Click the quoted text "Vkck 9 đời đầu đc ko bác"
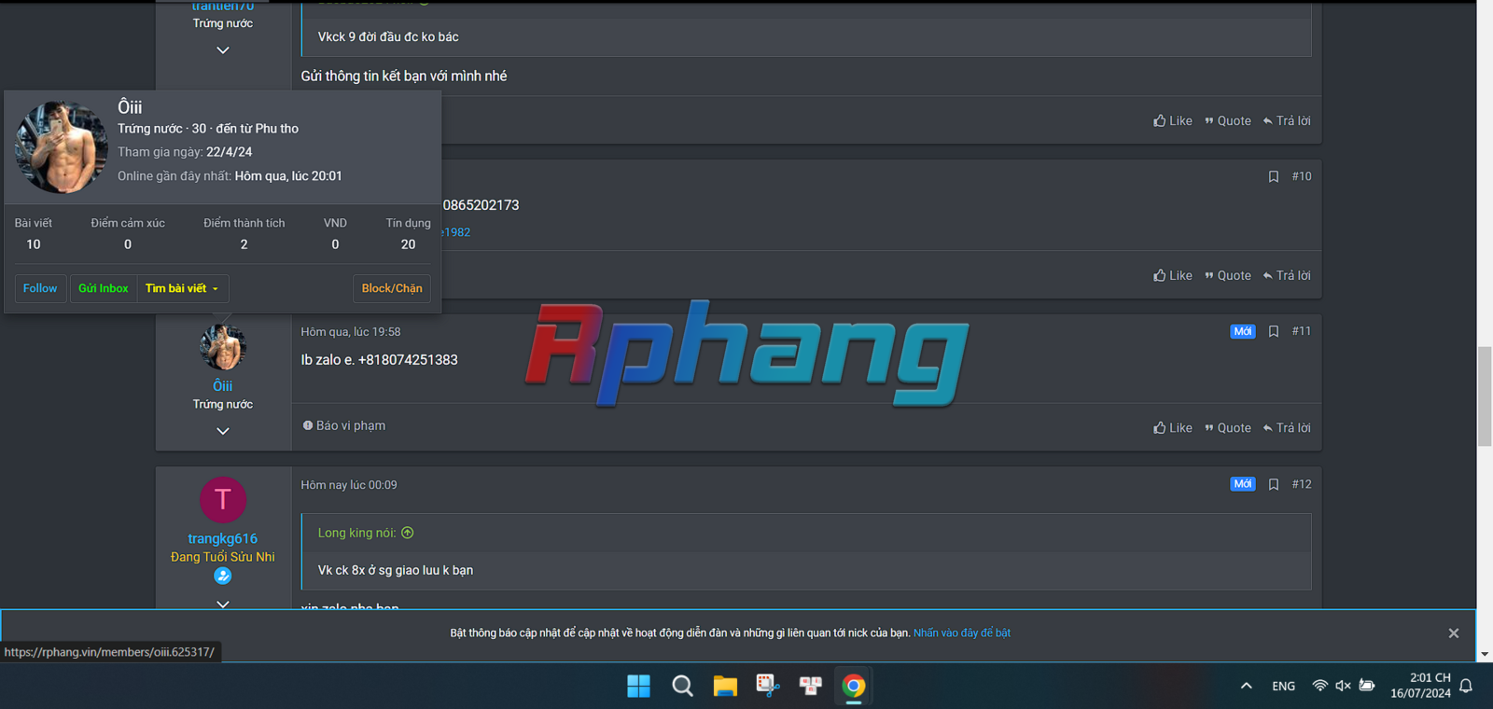The height and width of the screenshot is (709, 1493). click(388, 37)
